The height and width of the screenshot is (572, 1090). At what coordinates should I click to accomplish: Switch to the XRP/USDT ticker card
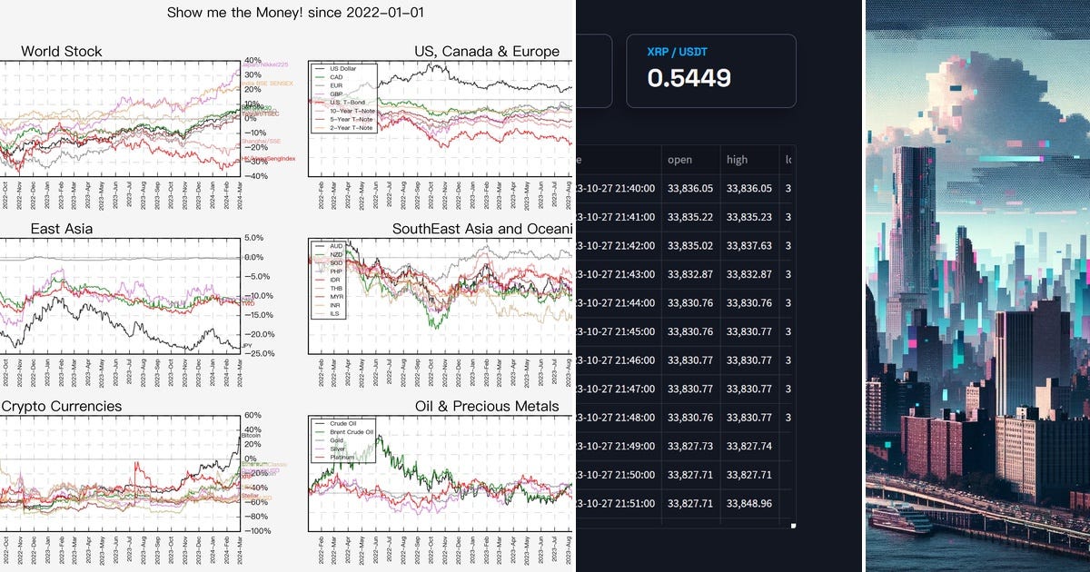coord(711,71)
